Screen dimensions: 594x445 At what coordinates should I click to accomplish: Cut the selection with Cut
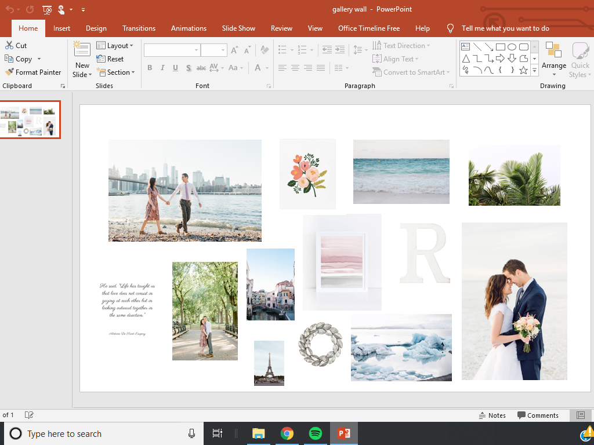(16, 45)
